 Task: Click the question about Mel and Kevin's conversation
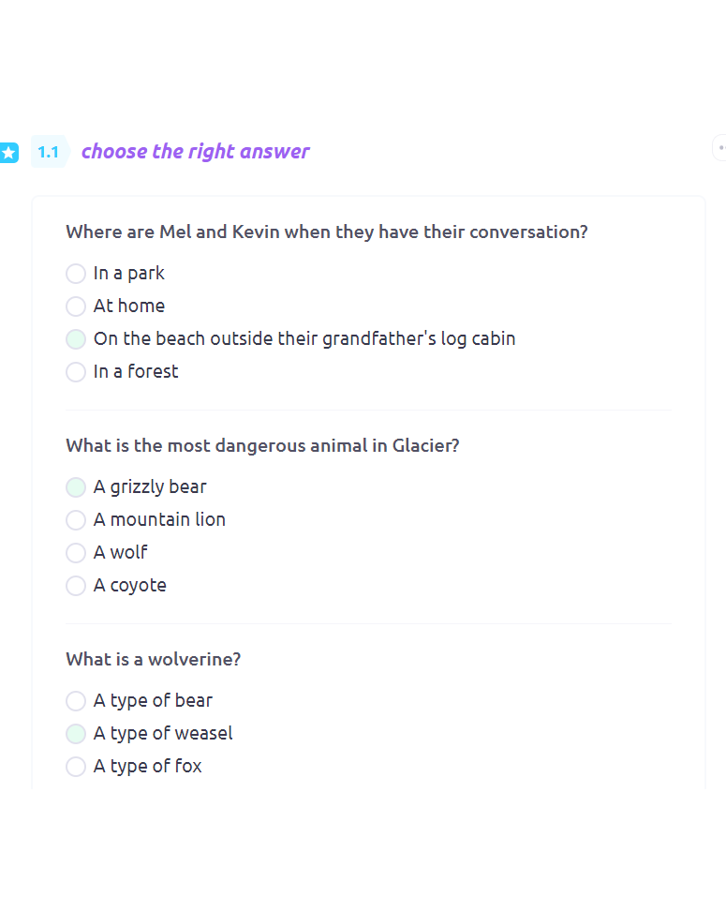point(326,232)
